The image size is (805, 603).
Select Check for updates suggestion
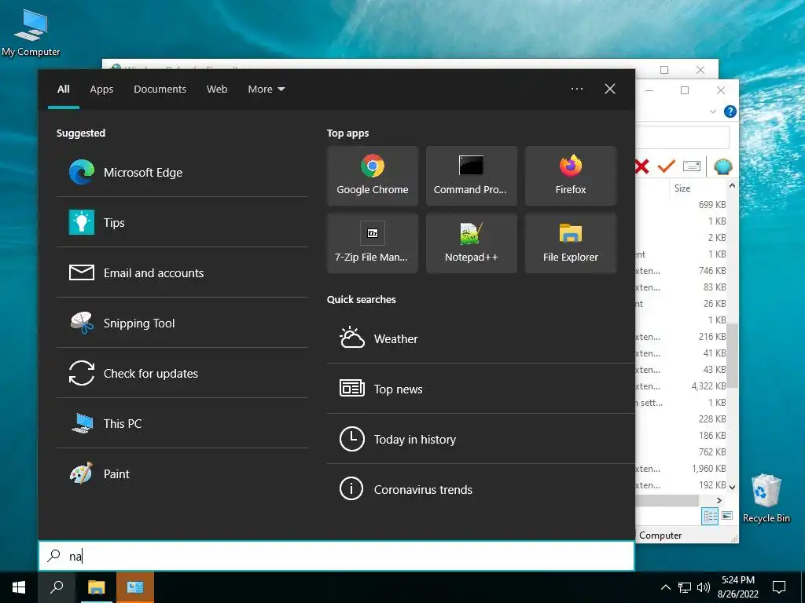click(182, 373)
